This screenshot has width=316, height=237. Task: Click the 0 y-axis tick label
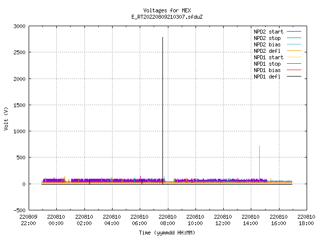(x=24, y=184)
